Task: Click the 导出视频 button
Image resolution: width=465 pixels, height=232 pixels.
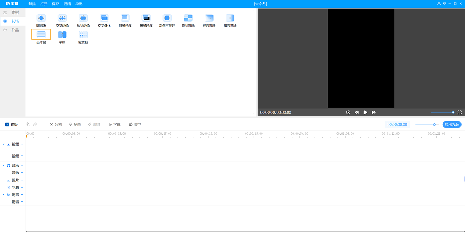Action: (x=452, y=124)
